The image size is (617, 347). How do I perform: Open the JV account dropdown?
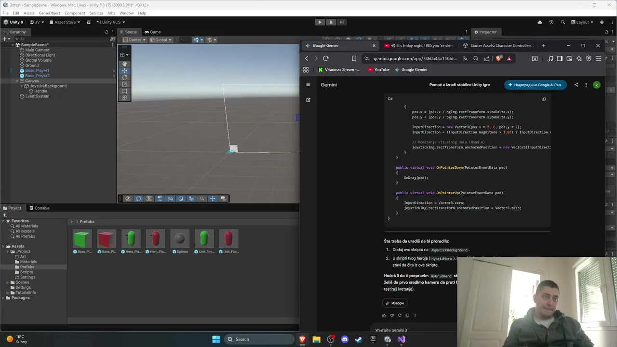37,22
